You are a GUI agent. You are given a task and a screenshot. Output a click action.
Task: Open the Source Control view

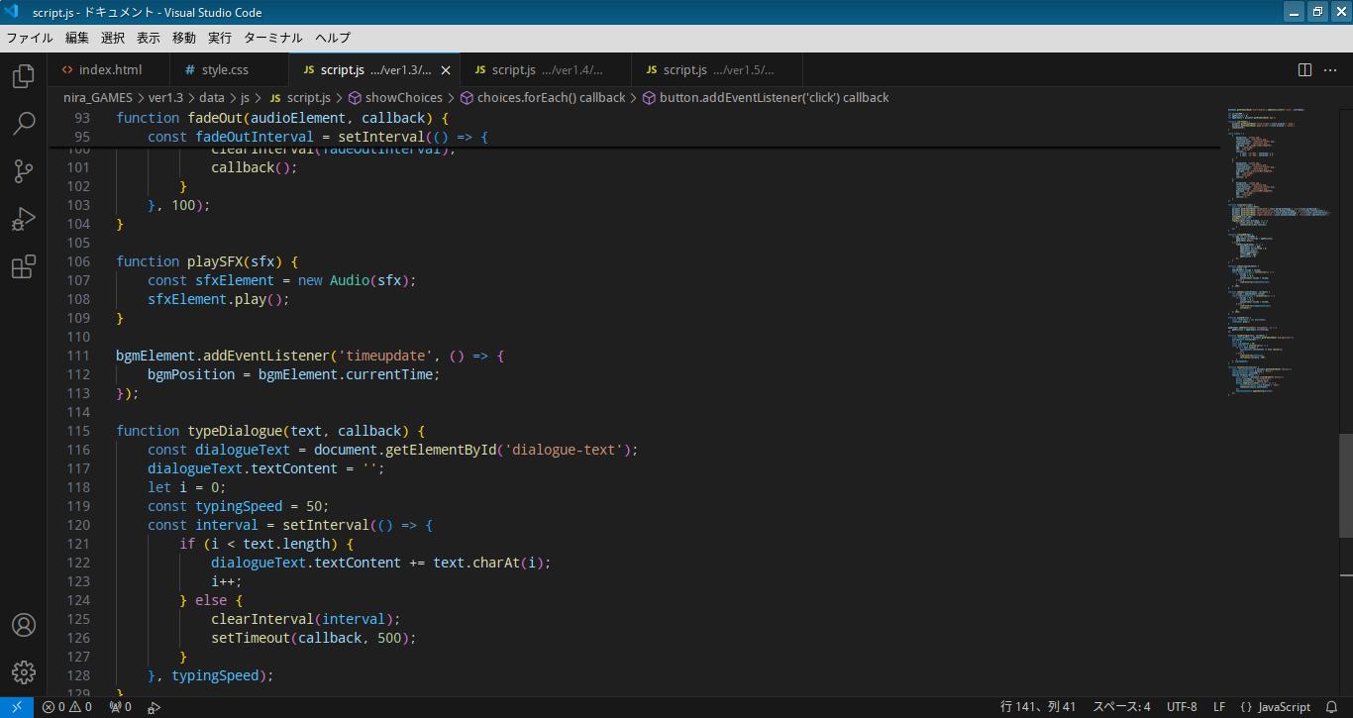click(x=24, y=171)
